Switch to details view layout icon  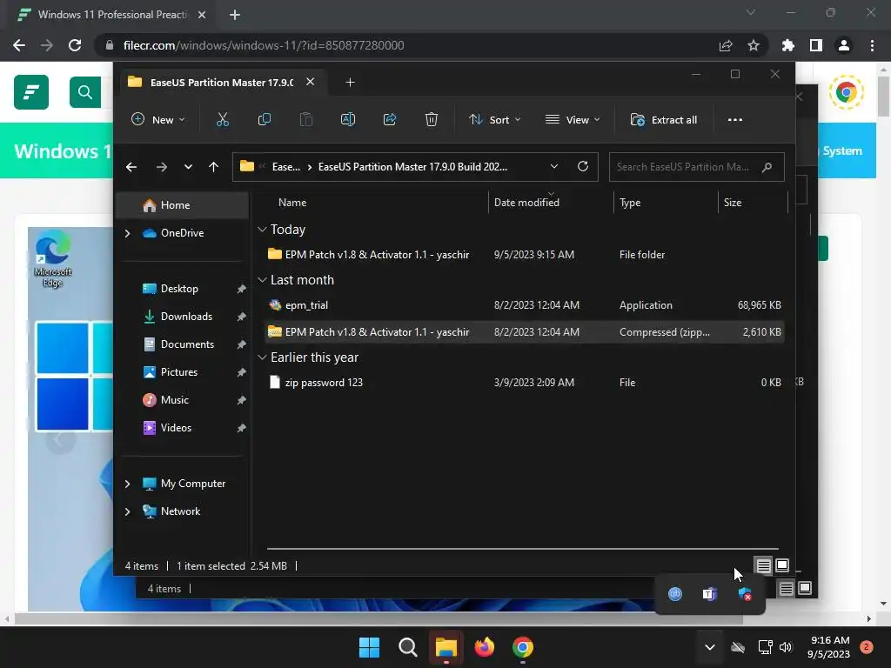pos(763,565)
